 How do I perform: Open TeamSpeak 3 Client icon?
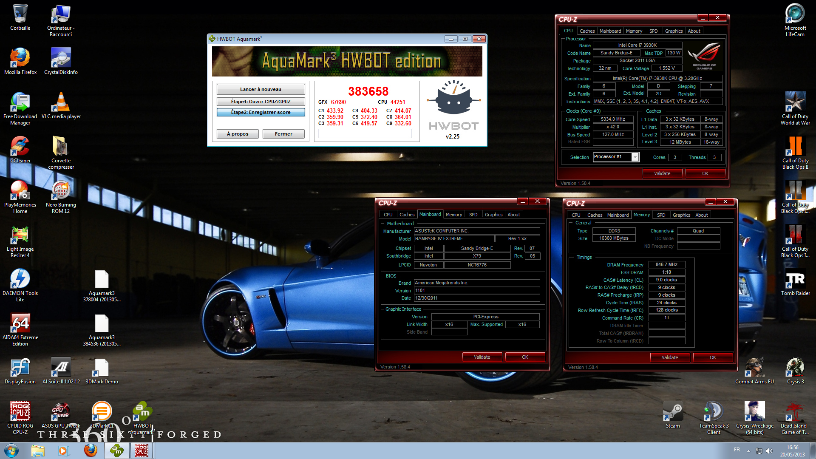[x=714, y=418]
